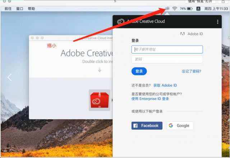The height and width of the screenshot is (158, 230).
Task: Click the Creative Cloud logo in panel header
Action: click(x=121, y=22)
